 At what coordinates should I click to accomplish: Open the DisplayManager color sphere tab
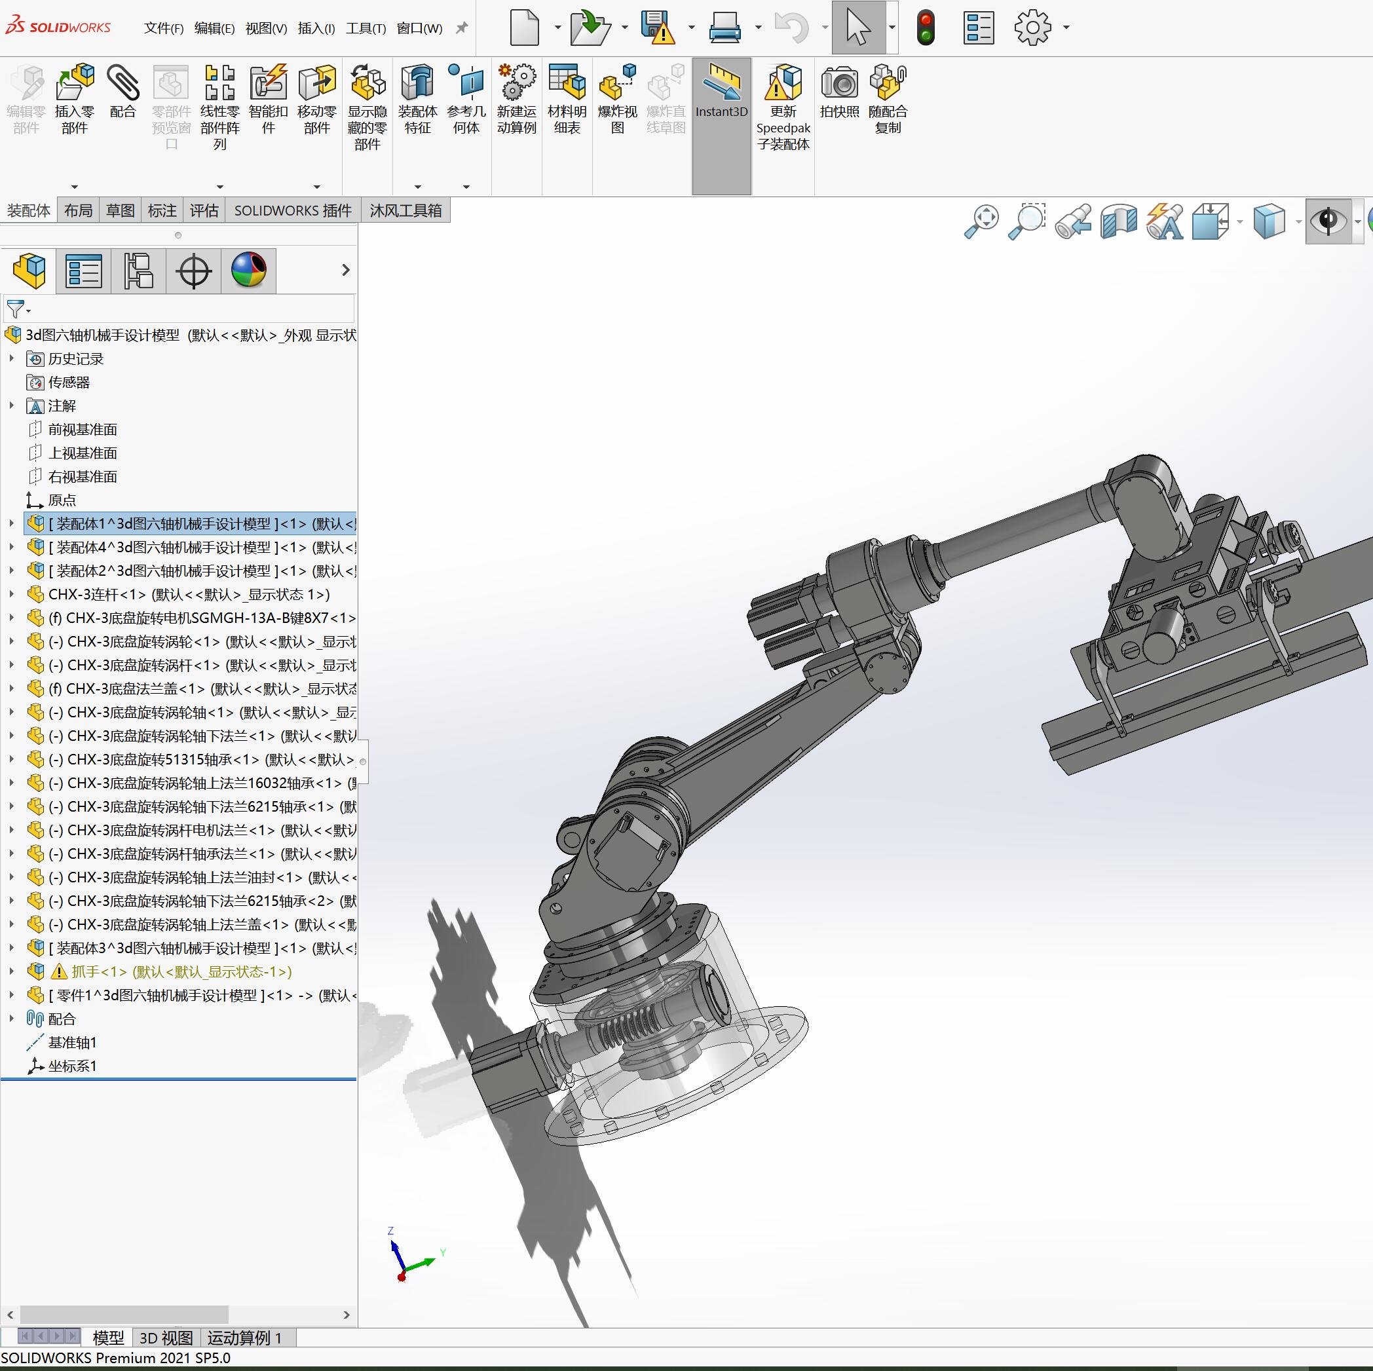click(x=249, y=271)
